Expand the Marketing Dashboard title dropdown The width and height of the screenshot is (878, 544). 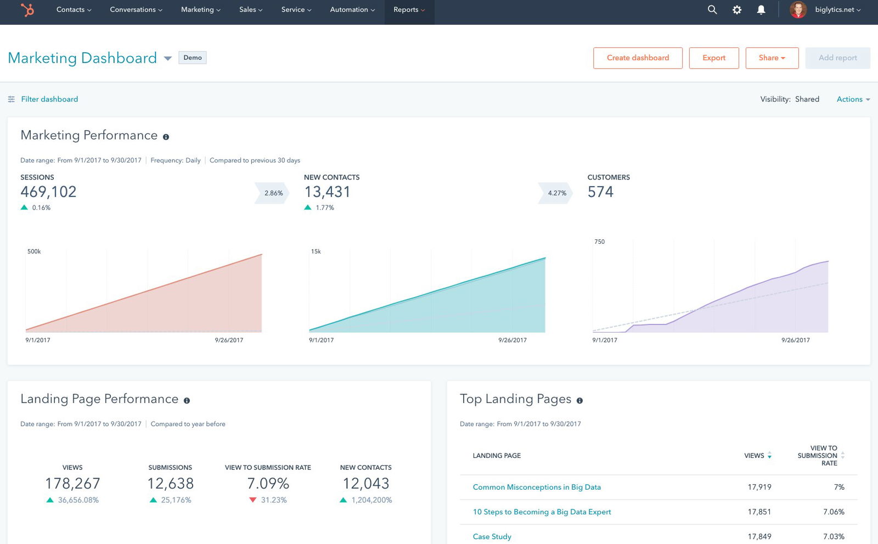(167, 58)
